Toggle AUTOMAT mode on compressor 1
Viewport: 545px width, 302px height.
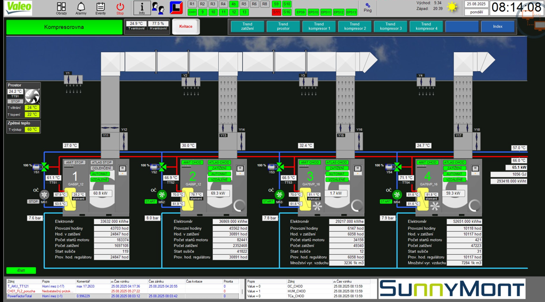point(101,174)
